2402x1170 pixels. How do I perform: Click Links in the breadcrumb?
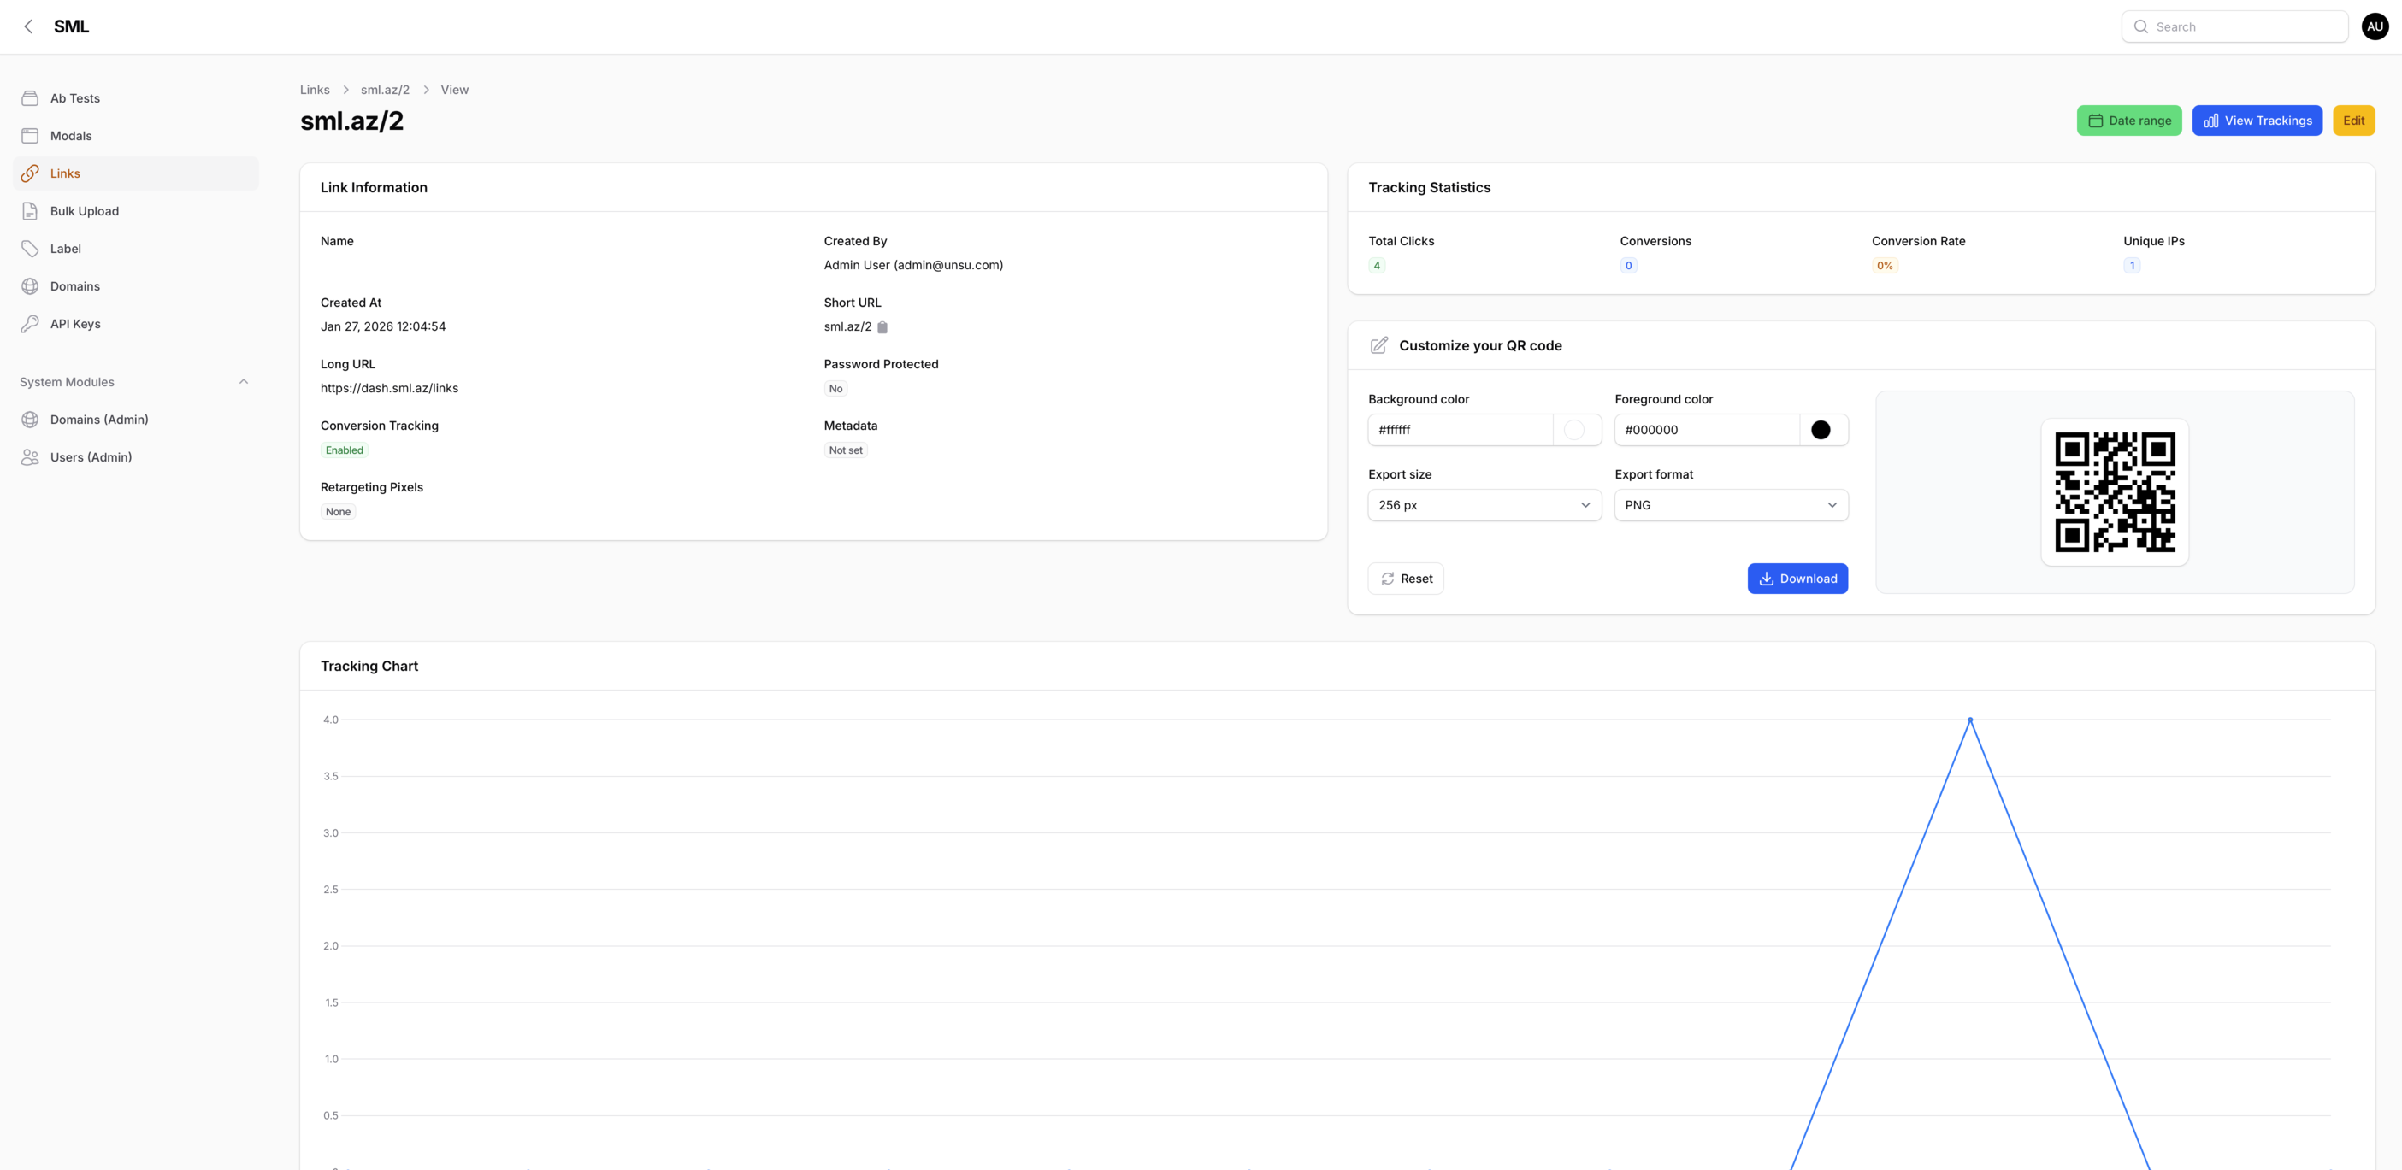coord(314,90)
